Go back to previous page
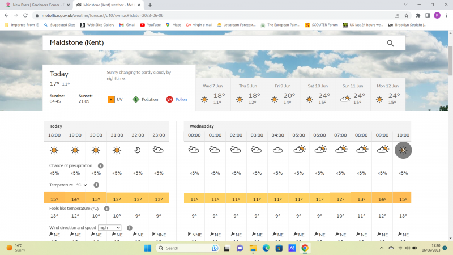Viewport: 453px width, 255px height. click(x=6, y=15)
